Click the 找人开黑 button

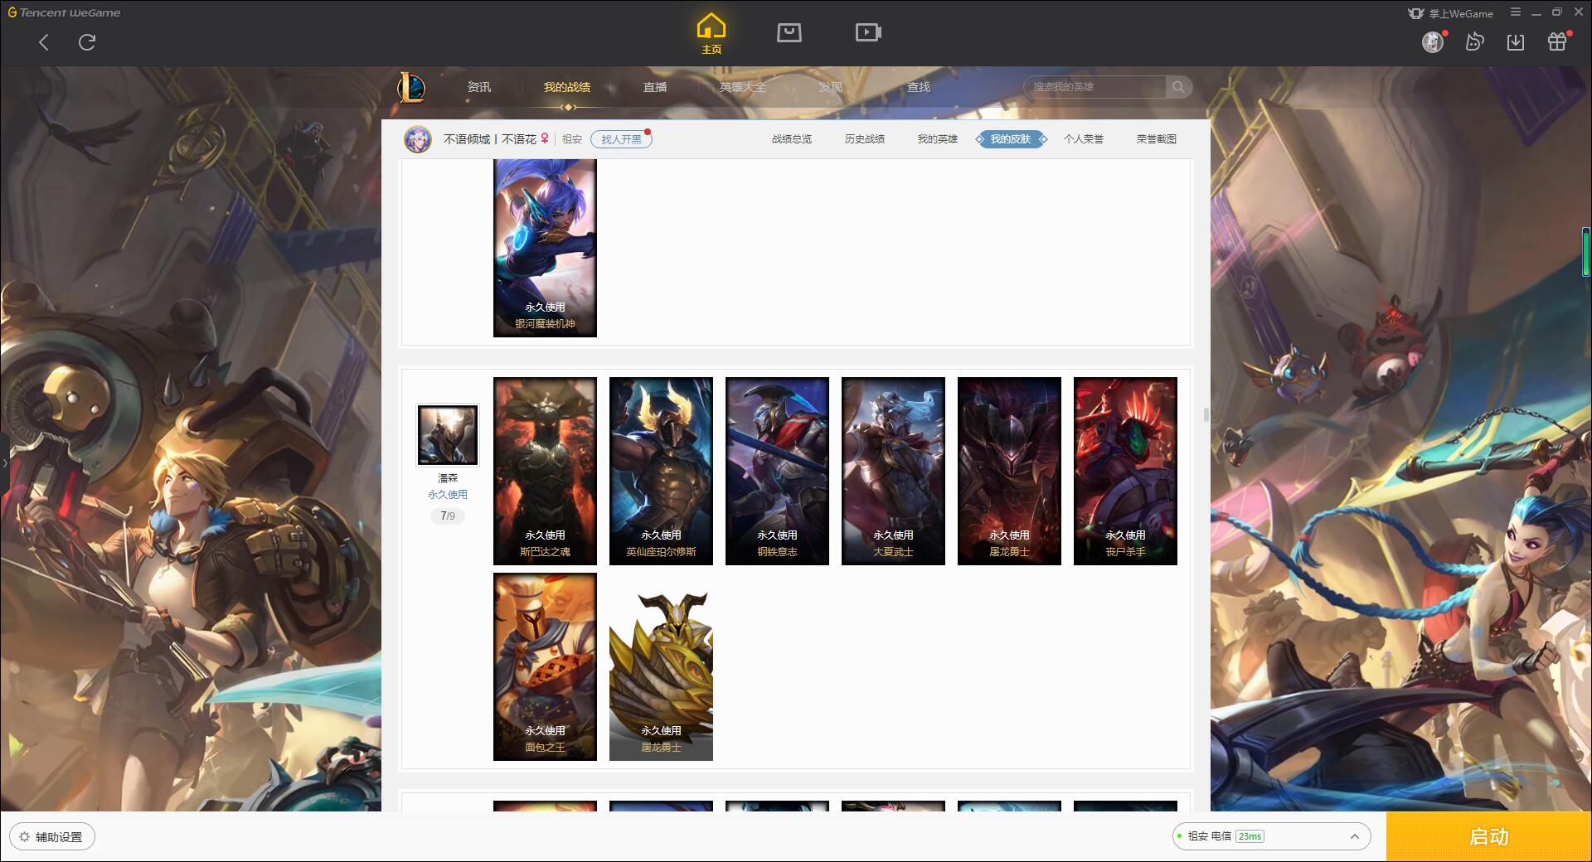[621, 139]
